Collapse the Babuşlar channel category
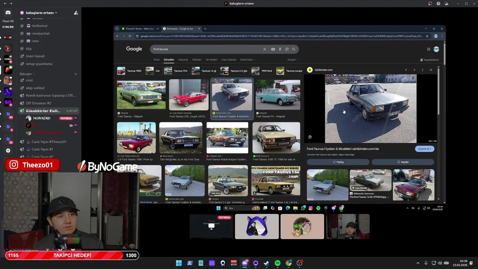The height and width of the screenshot is (269, 478). tap(27, 74)
